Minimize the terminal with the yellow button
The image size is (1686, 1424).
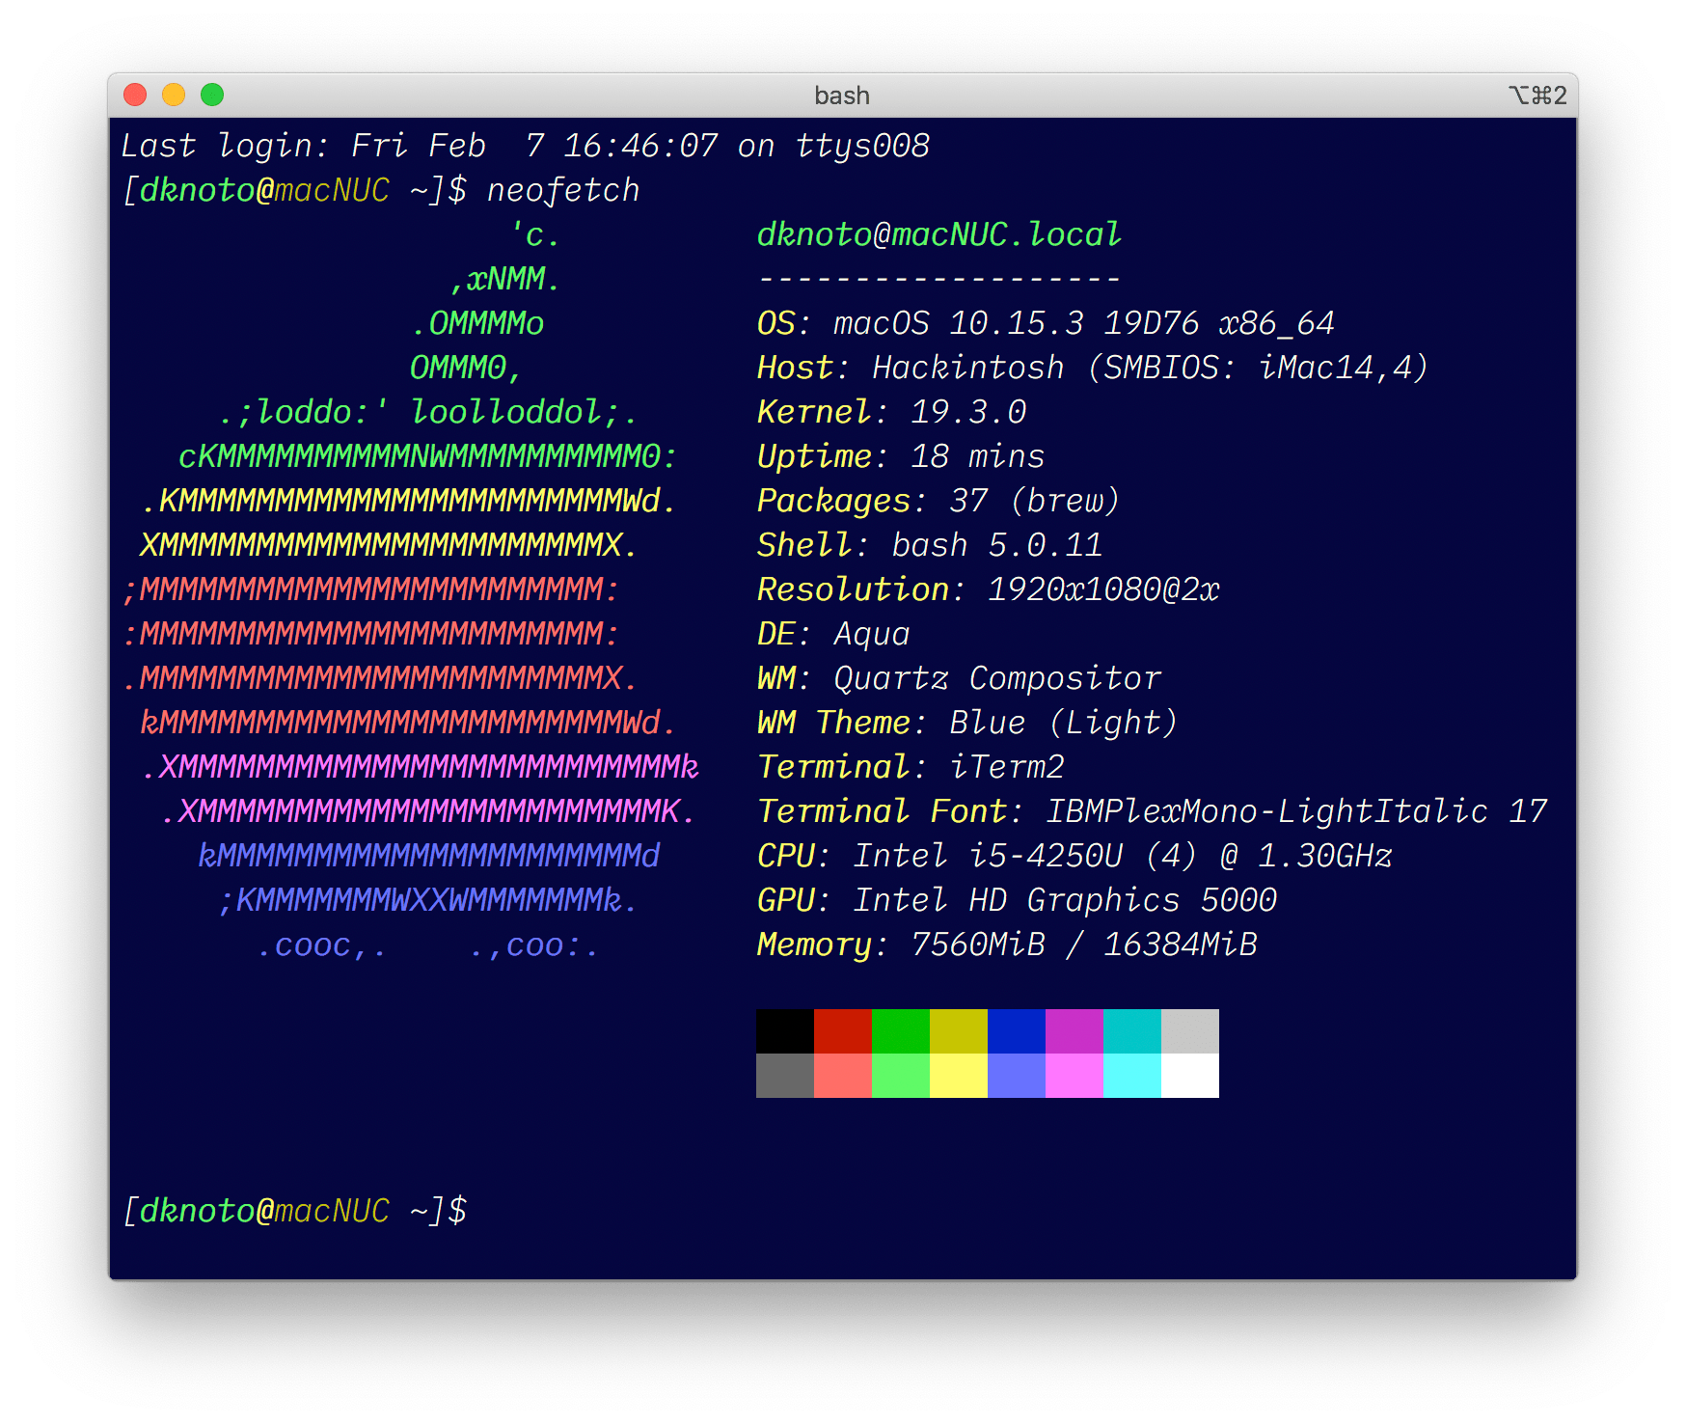(174, 95)
